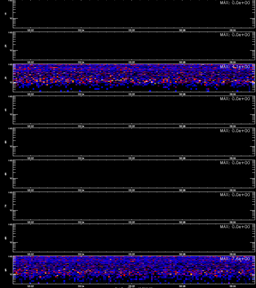Click the 10 y-axis label on panel 3A

click(11, 82)
